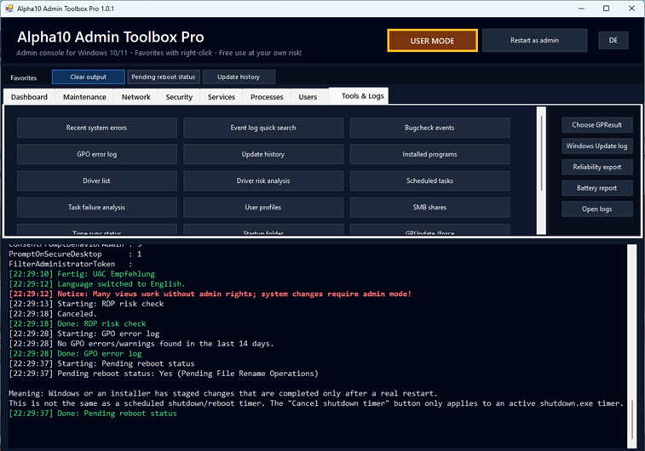The height and width of the screenshot is (451, 645).
Task: Close the Alpha10 Admin Toolbox window
Action: tap(632, 9)
